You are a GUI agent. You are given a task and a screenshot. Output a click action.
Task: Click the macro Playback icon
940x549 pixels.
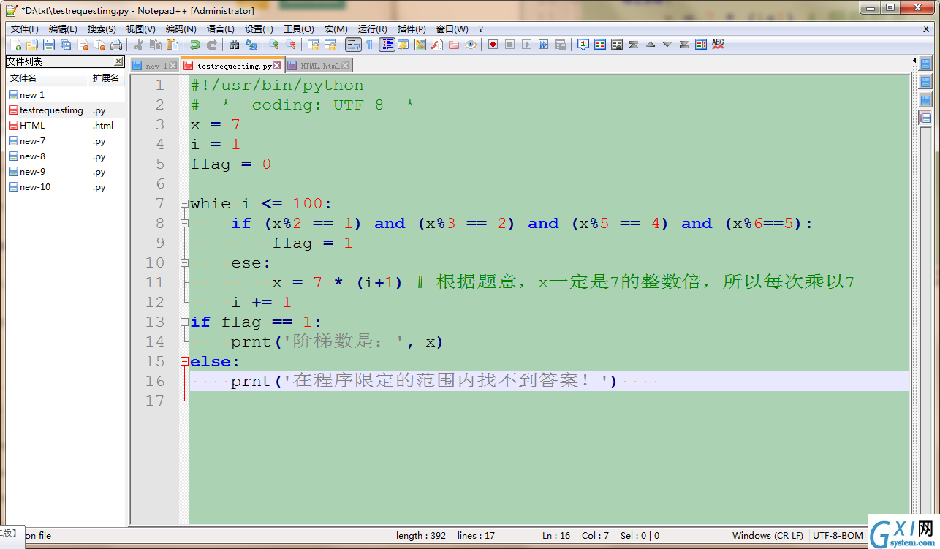tap(526, 45)
